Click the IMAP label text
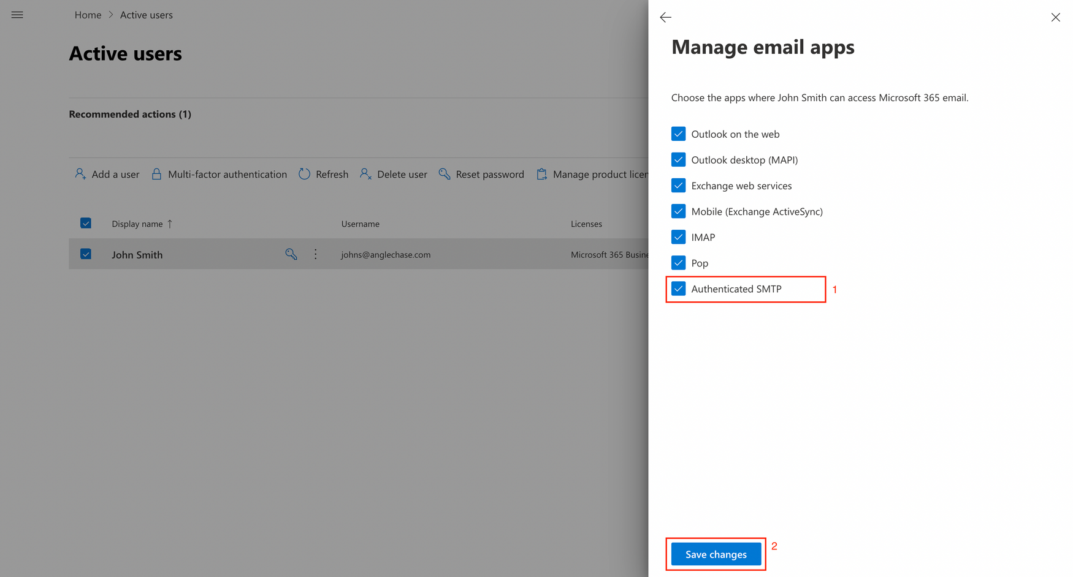The height and width of the screenshot is (577, 1073). (x=703, y=238)
